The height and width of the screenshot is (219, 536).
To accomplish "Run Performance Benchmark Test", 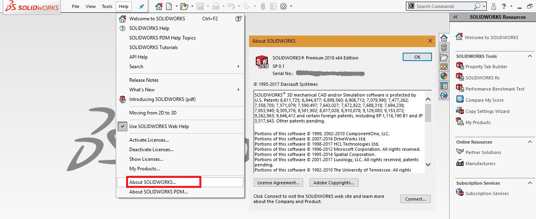I will (495, 89).
